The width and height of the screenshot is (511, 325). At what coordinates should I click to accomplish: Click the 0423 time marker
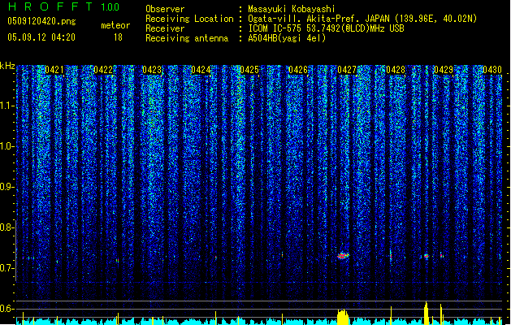[152, 70]
